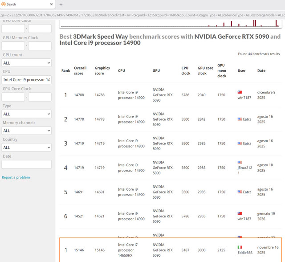Image resolution: width=285 pixels, height=262 pixels.
Task: Click the Date filter field
Action: click(27, 164)
